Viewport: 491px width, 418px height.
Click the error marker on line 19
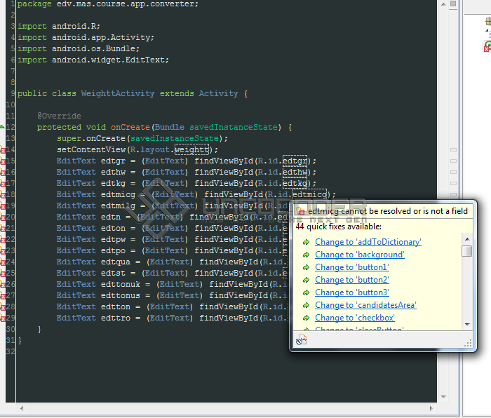pyautogui.click(x=3, y=206)
